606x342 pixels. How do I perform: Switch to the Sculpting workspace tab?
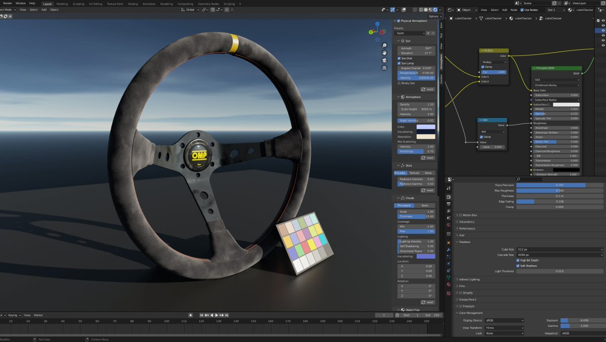pos(78,4)
